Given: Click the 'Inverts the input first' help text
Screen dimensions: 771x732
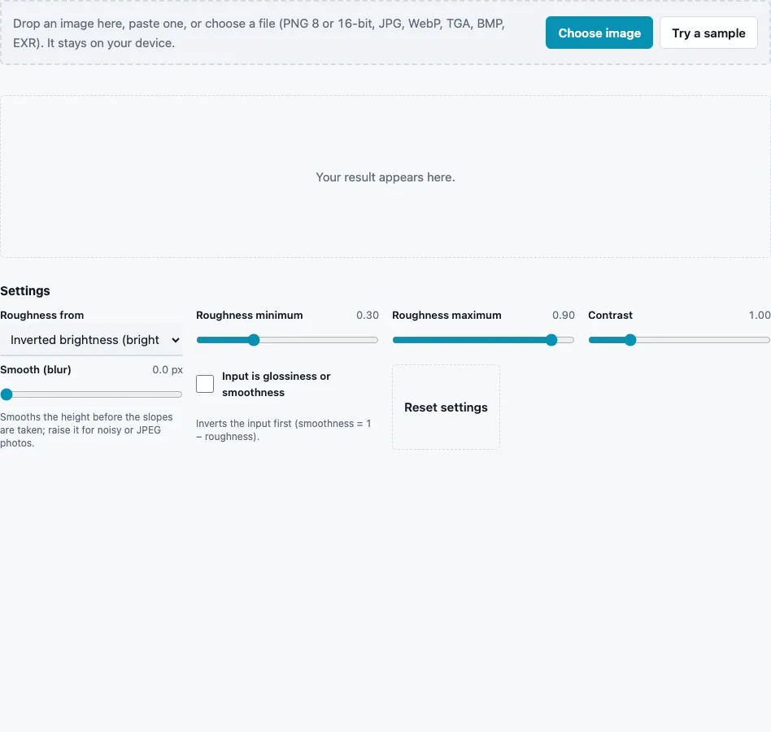Looking at the screenshot, I should [x=283, y=429].
